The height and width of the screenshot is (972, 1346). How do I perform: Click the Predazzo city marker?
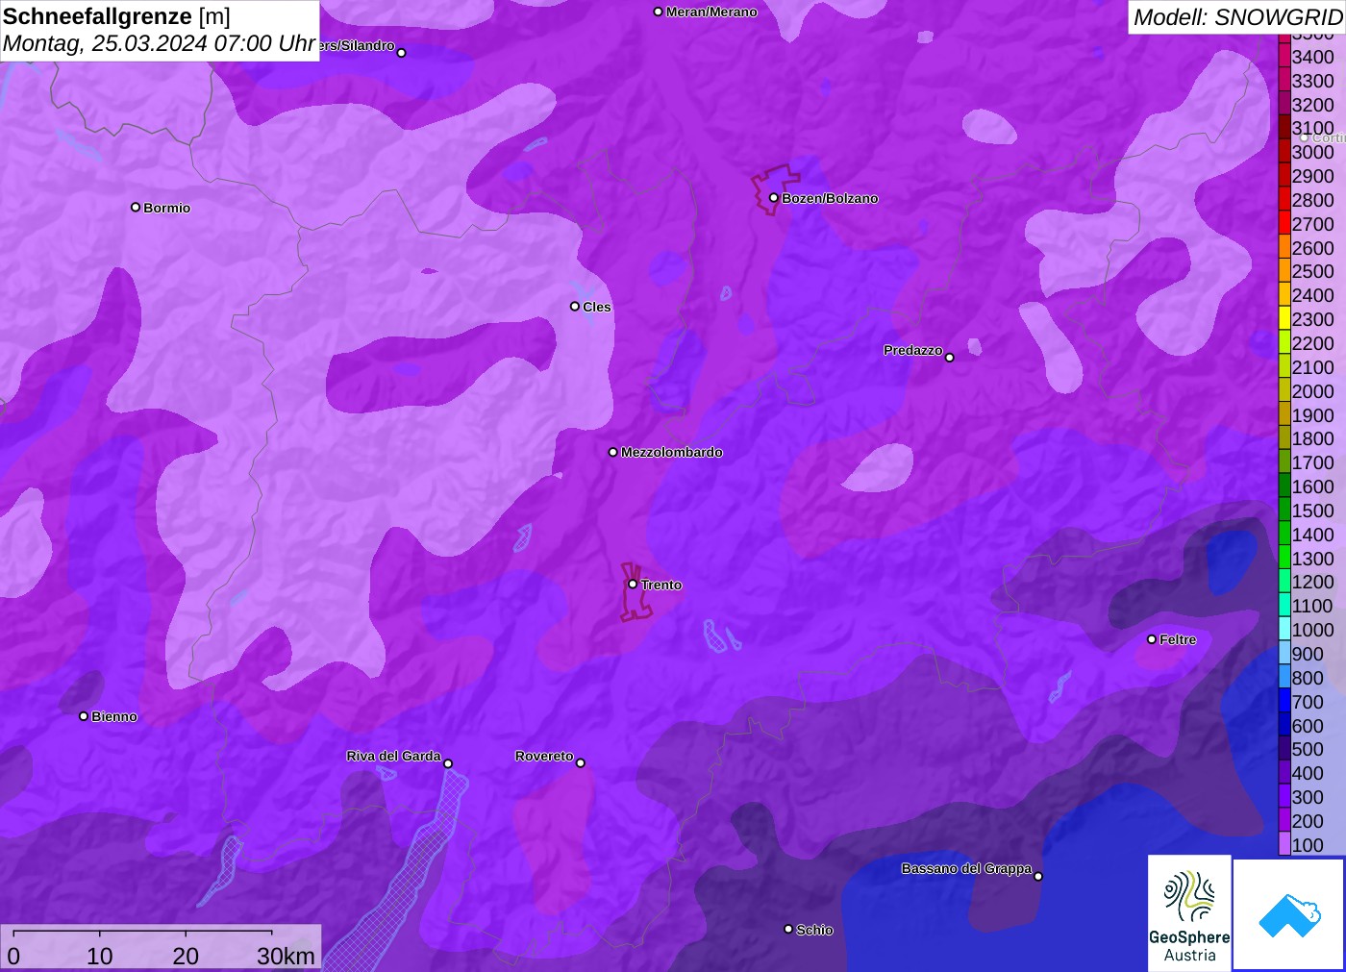tap(950, 358)
